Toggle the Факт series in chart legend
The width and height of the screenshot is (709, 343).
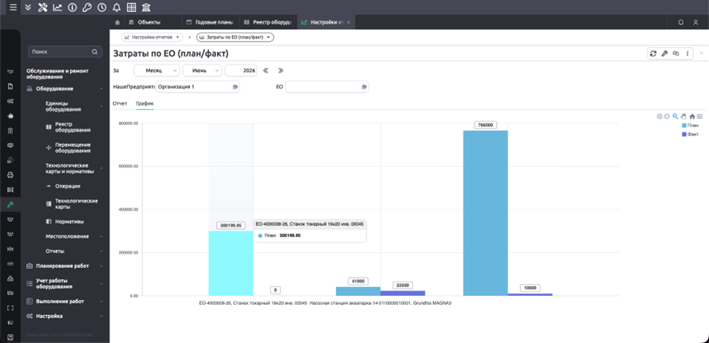coord(690,134)
